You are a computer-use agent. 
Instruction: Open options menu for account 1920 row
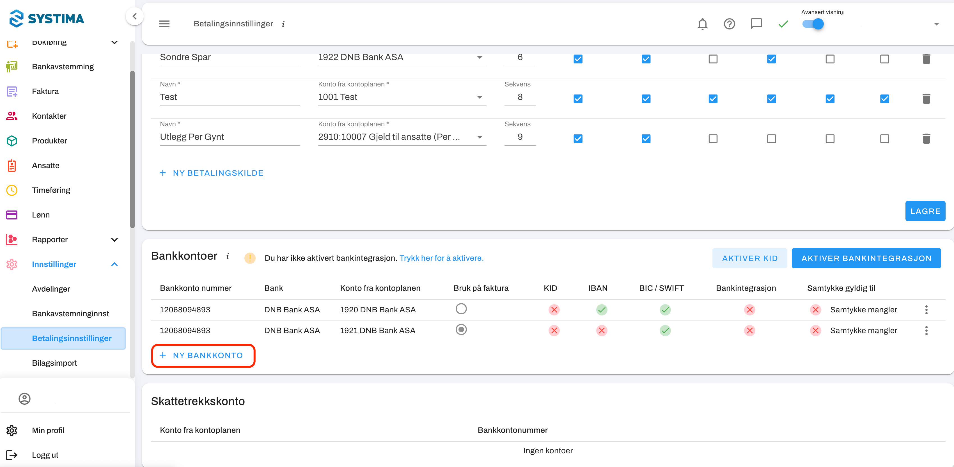(x=926, y=310)
